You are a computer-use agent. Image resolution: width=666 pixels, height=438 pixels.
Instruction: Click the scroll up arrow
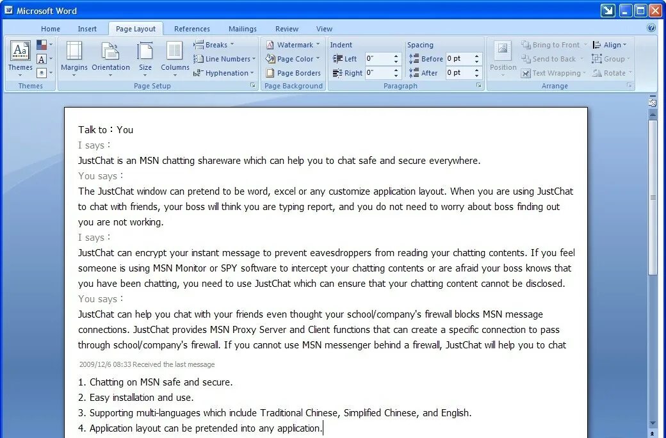[x=653, y=114]
